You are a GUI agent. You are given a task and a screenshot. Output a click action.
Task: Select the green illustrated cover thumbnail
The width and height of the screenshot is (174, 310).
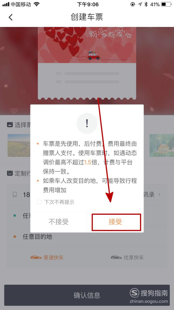click(x=161, y=145)
